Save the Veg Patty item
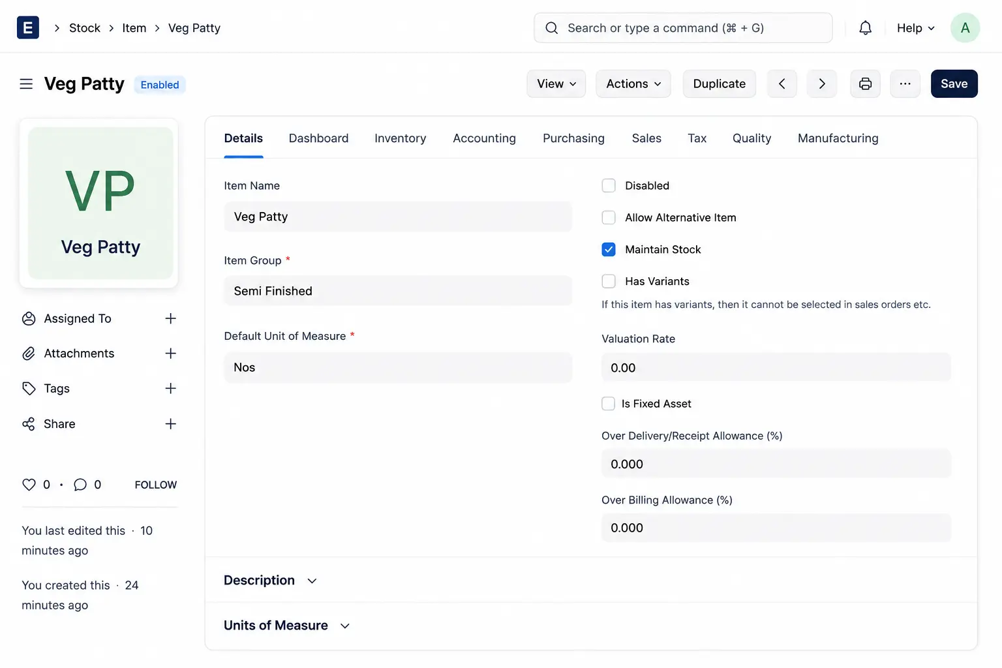 (x=954, y=83)
